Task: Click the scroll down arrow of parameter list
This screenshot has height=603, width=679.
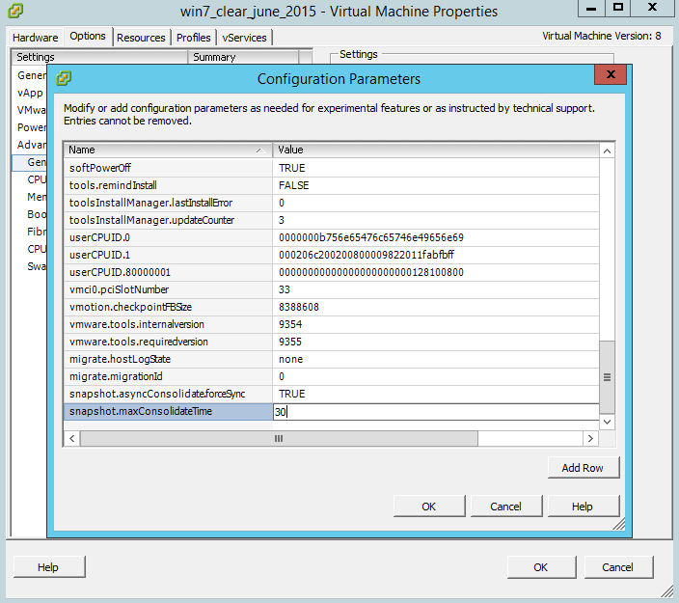Action: click(x=607, y=422)
